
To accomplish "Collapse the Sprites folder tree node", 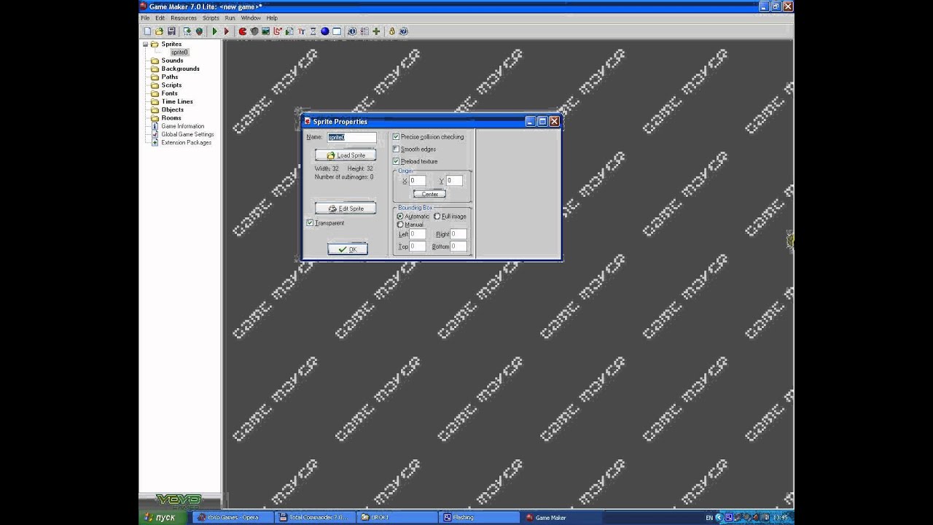I will pos(145,44).
